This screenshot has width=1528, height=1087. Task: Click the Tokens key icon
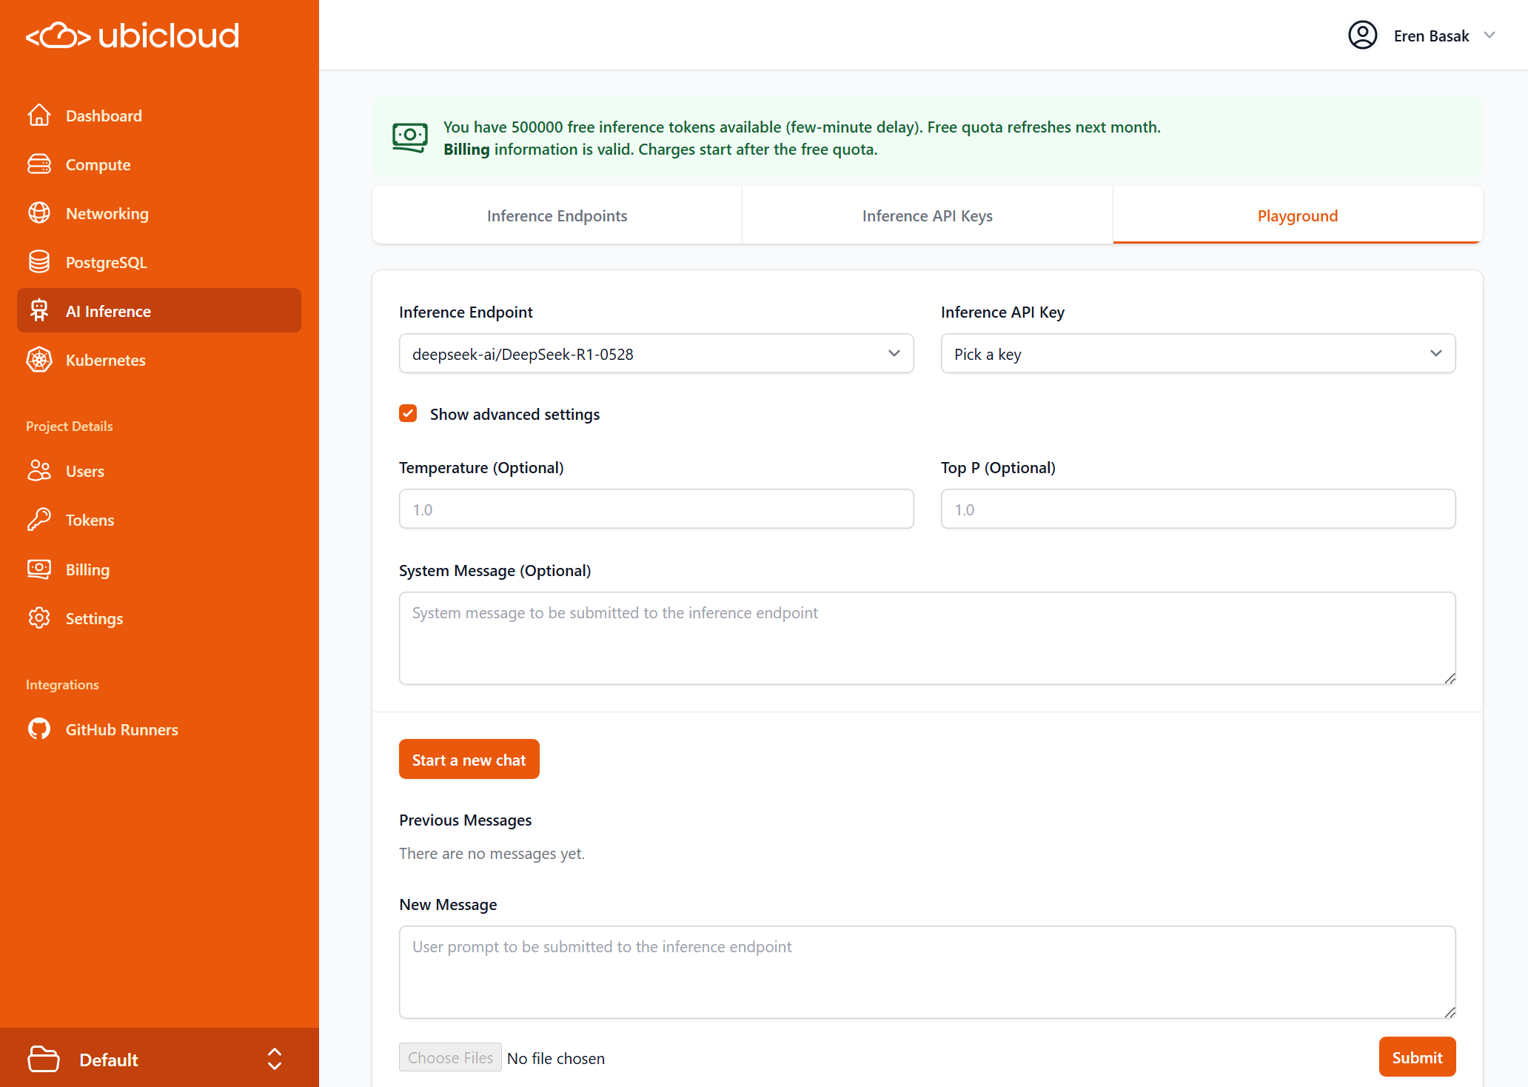[x=39, y=520]
